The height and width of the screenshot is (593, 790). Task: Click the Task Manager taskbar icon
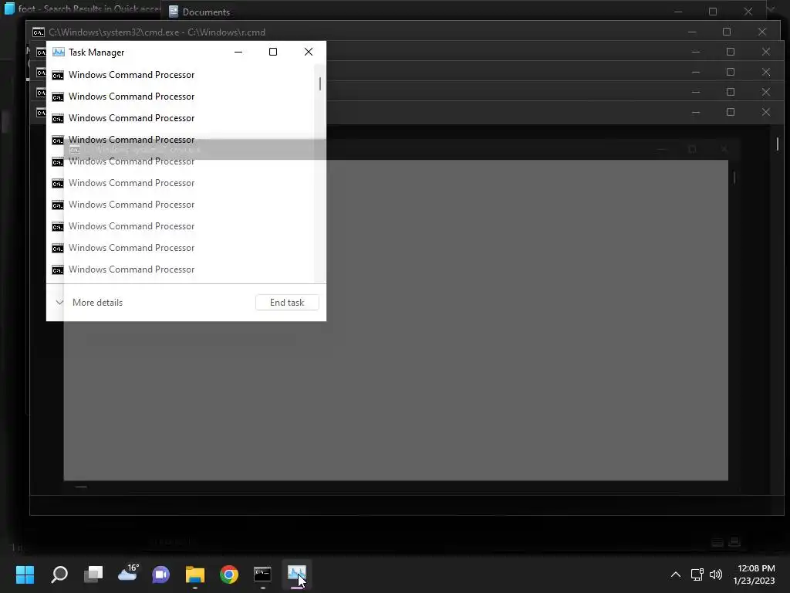coord(297,574)
